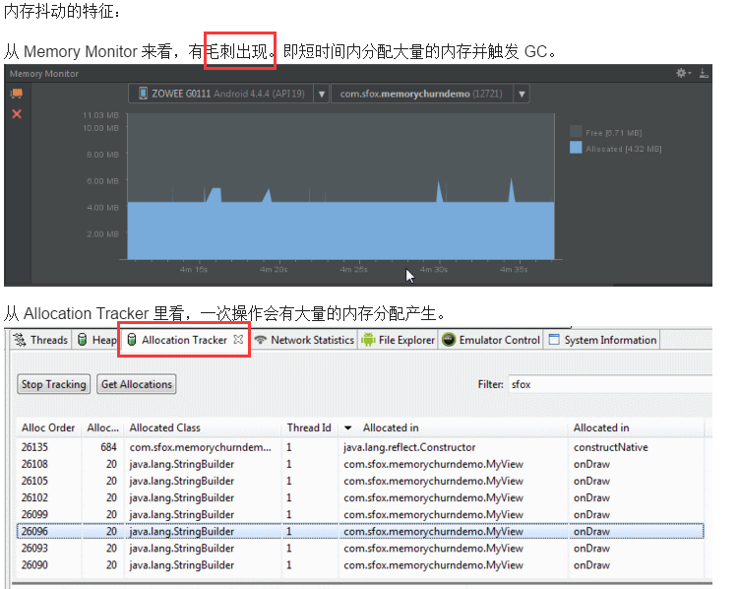Select the Emulator Control tab
Image resolution: width=740 pixels, height=589 pixels.
[x=491, y=340]
